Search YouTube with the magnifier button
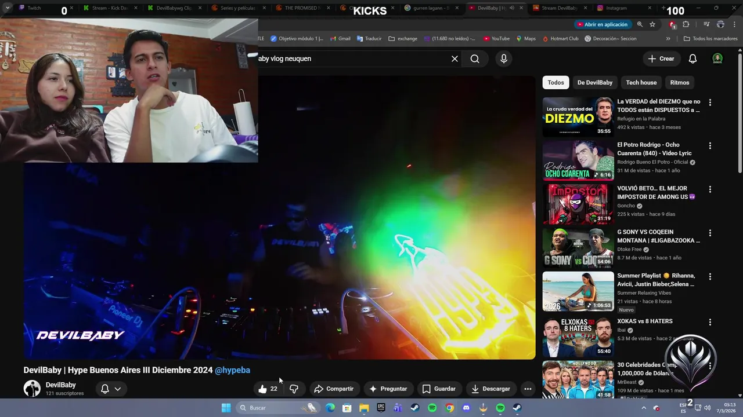Screen dimensions: 743x417 (x=475, y=58)
